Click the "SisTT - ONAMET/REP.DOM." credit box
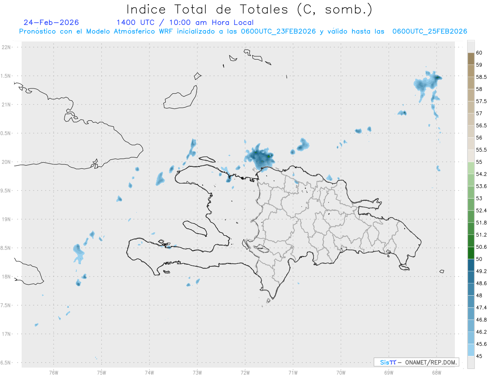The width and height of the screenshot is (490, 378). pos(416,362)
